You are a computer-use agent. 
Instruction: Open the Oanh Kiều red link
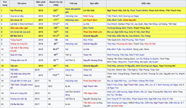coord(118,106)
